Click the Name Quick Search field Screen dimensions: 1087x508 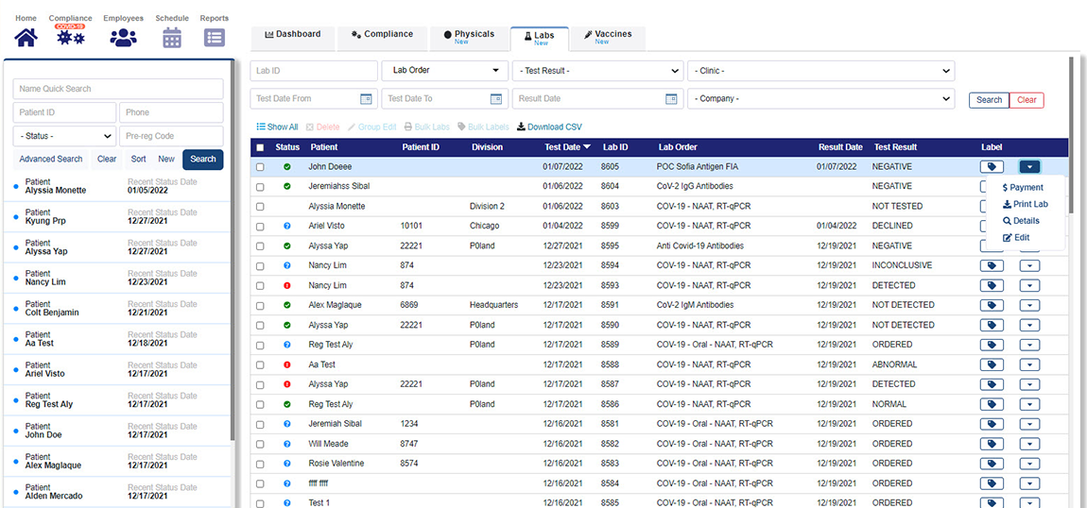118,89
